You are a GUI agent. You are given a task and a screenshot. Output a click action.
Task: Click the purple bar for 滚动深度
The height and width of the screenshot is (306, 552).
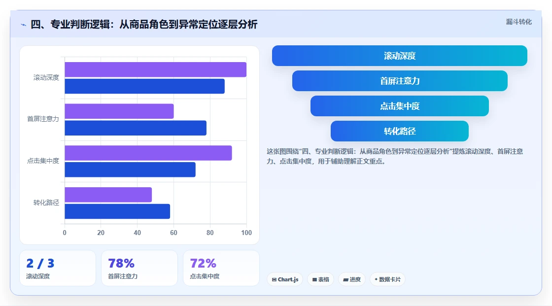[x=156, y=69]
